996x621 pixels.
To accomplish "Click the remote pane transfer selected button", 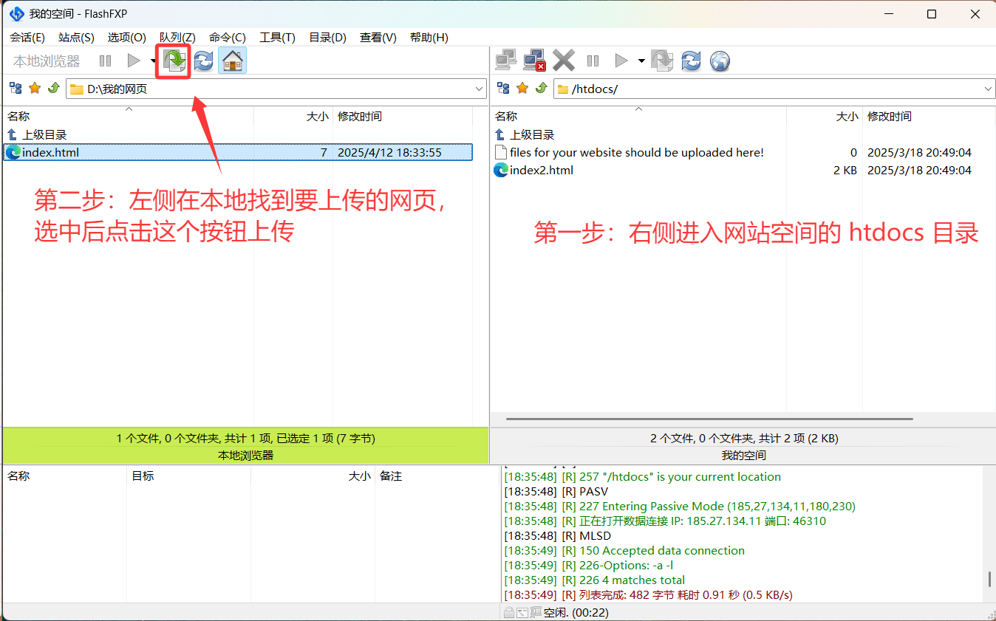I will pyautogui.click(x=662, y=61).
